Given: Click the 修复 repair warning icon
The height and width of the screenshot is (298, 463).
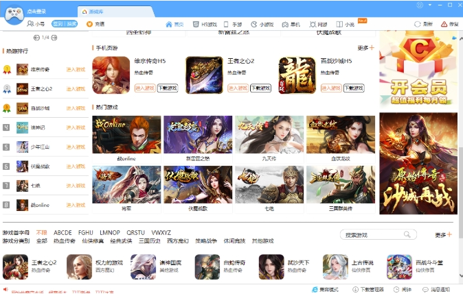Looking at the screenshot, I should pos(444,24).
